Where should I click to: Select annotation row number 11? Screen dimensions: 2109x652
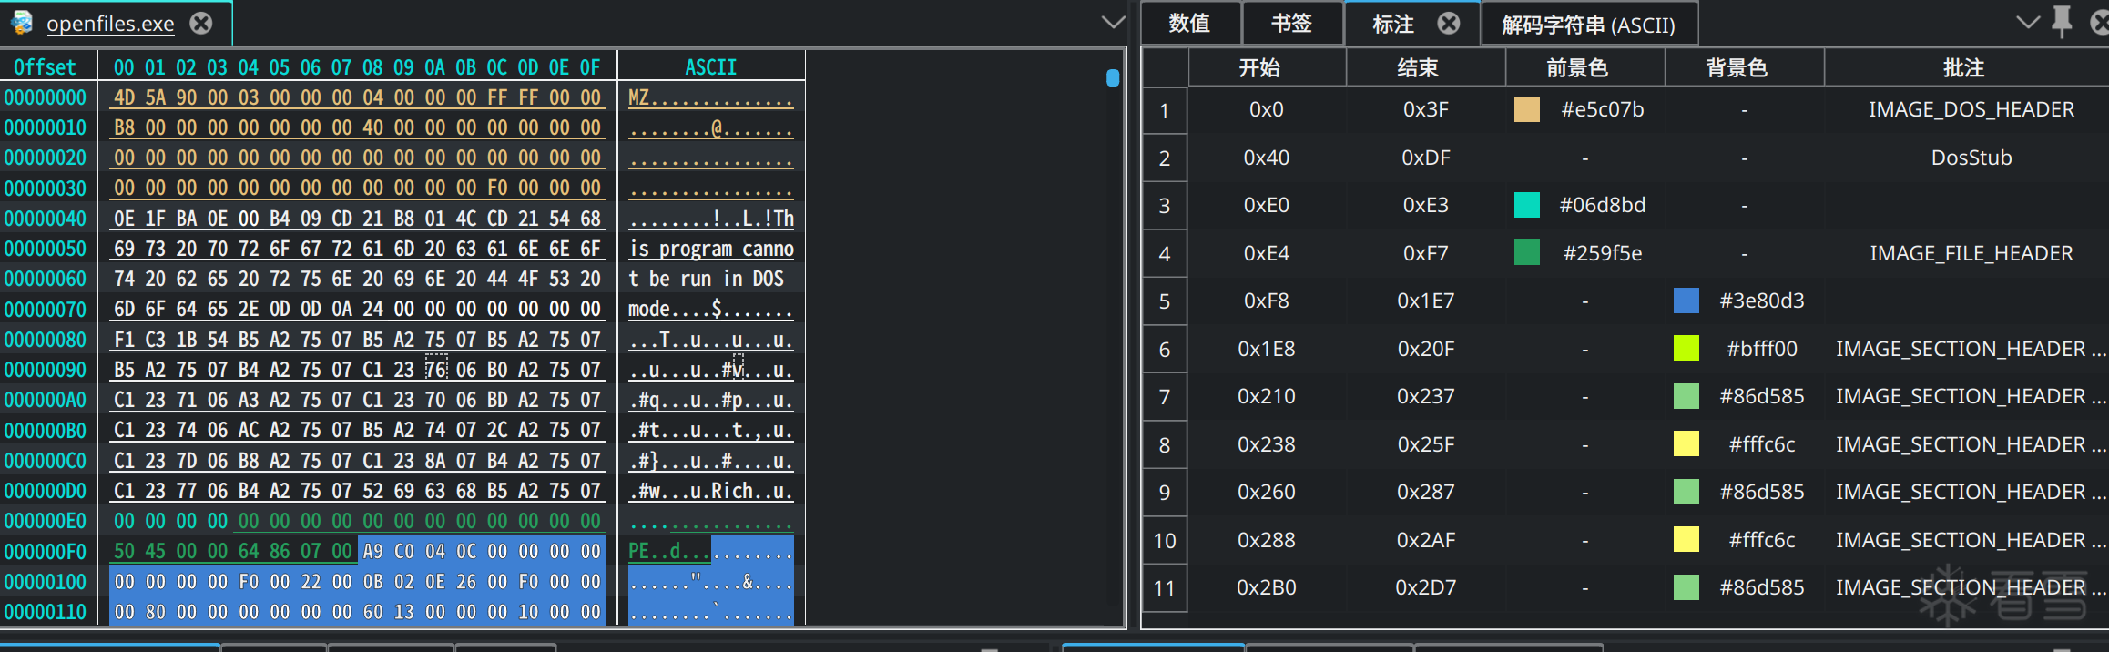pyautogui.click(x=1164, y=588)
